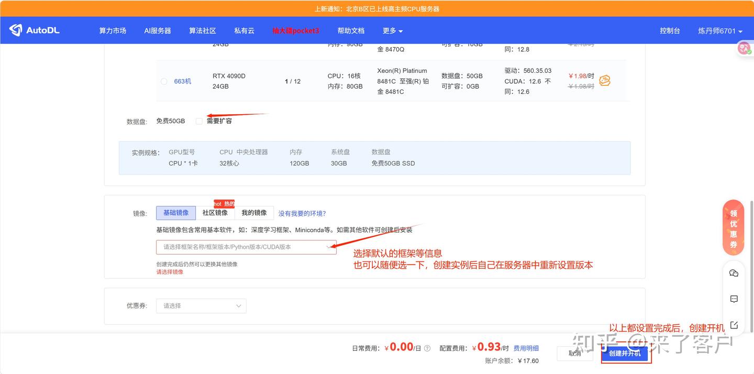Switch to the 我的镜像 tab
Screen dimensions: 754x374
[254, 213]
